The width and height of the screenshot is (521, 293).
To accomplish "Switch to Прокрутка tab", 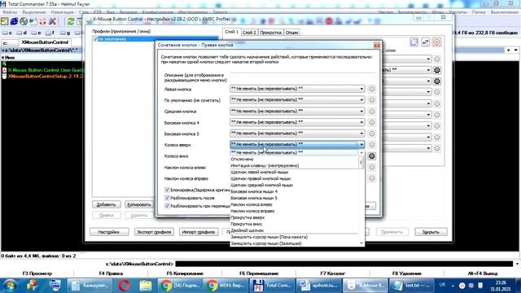I will [x=270, y=33].
